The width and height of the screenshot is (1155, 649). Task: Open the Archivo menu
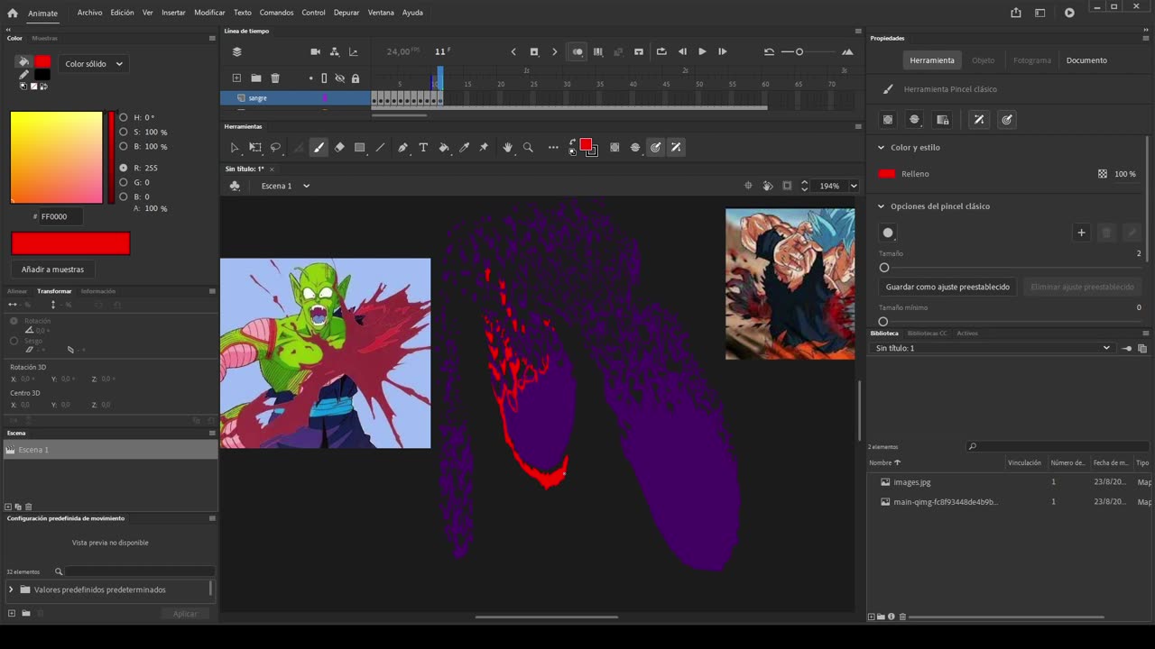tap(89, 13)
